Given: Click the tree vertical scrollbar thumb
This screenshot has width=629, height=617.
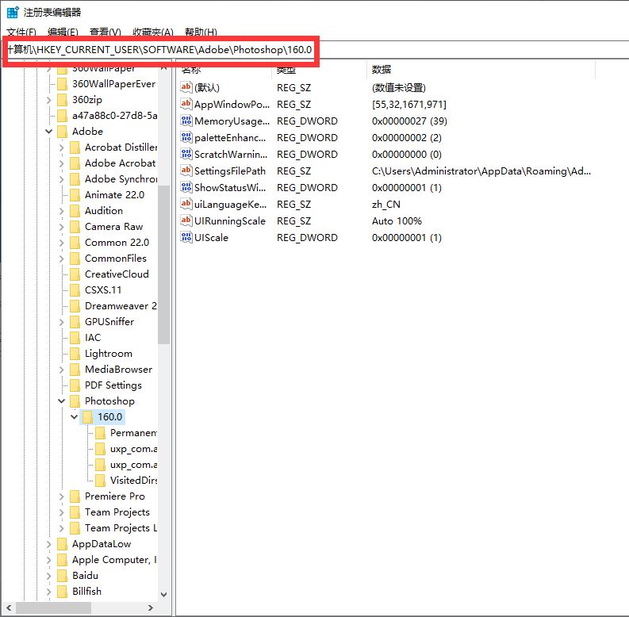Looking at the screenshot, I should pos(163,265).
